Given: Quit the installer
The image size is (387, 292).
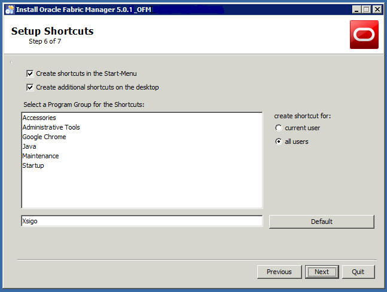Looking at the screenshot, I should point(358,272).
